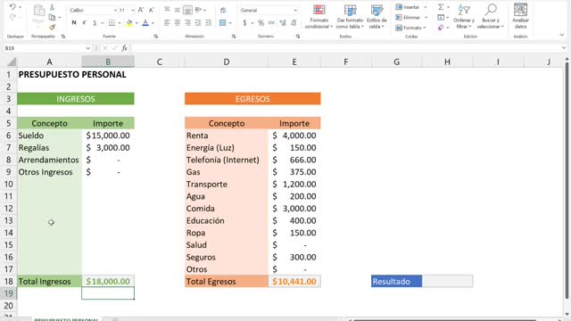The image size is (571, 321).
Task: Cut selection with the scissors icon
Action: (52, 7)
